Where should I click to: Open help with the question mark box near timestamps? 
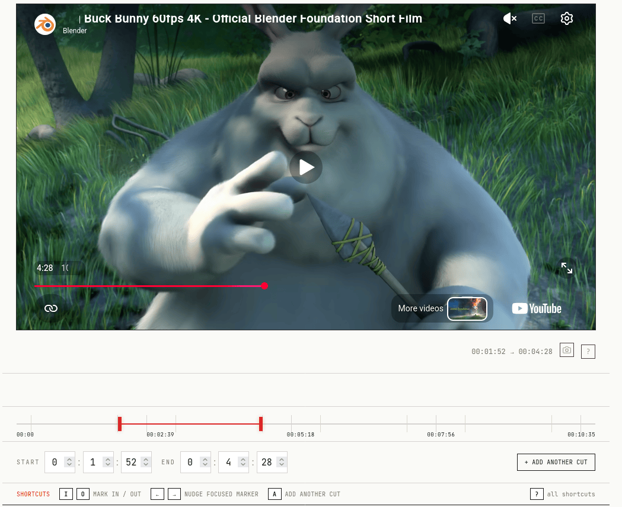point(588,351)
